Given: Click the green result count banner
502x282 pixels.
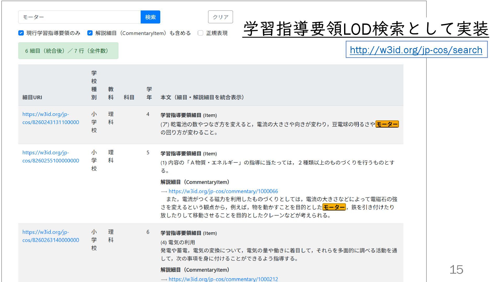Looking at the screenshot, I should point(68,51).
